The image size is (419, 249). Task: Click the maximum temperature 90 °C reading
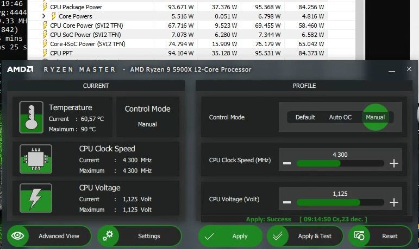pyautogui.click(x=88, y=129)
